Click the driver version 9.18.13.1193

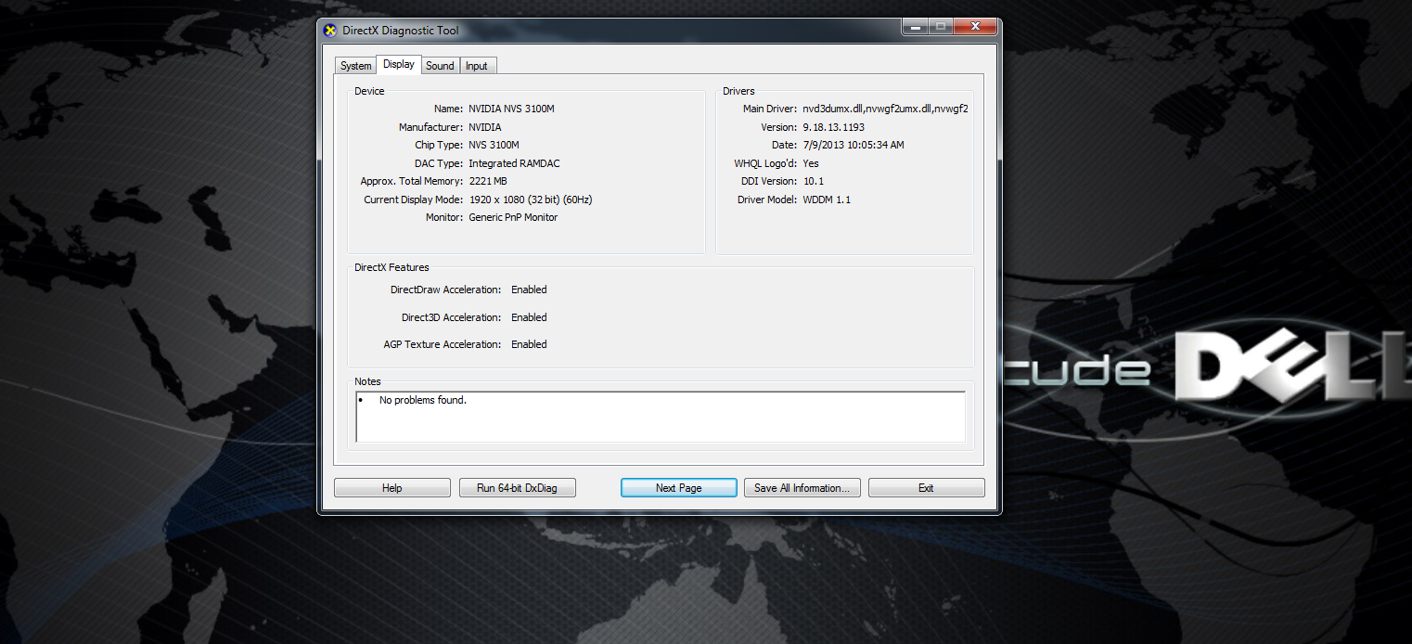(833, 127)
